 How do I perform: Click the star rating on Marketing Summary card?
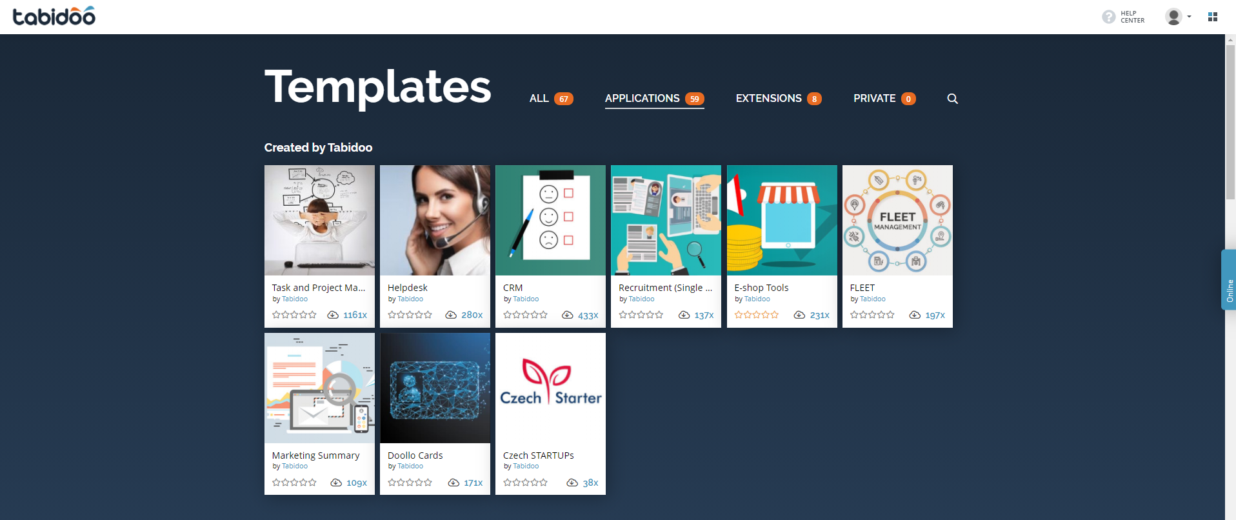point(294,483)
